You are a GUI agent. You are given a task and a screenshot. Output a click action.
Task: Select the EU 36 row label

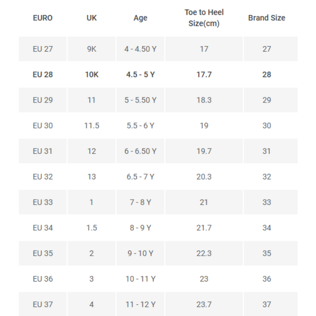pyautogui.click(x=43, y=279)
